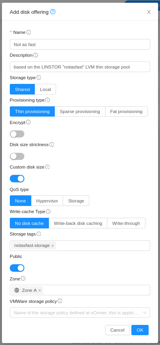Open the help icon beside Add disk offering
This screenshot has width=160, height=345.
coord(53,12)
